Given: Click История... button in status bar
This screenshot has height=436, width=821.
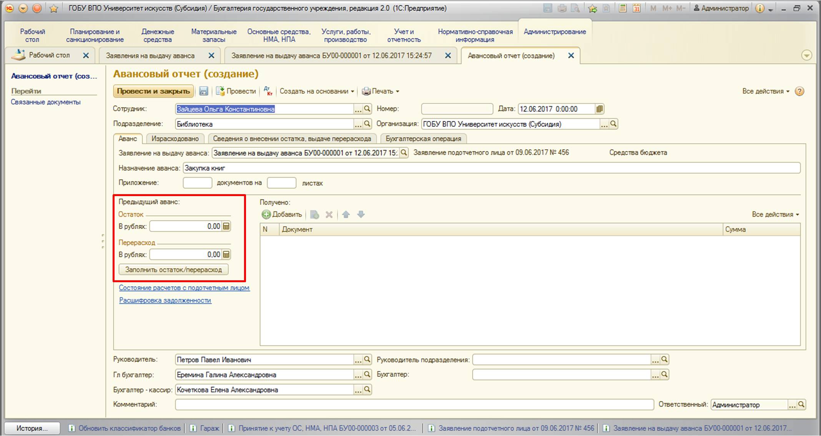Looking at the screenshot, I should coord(32,428).
